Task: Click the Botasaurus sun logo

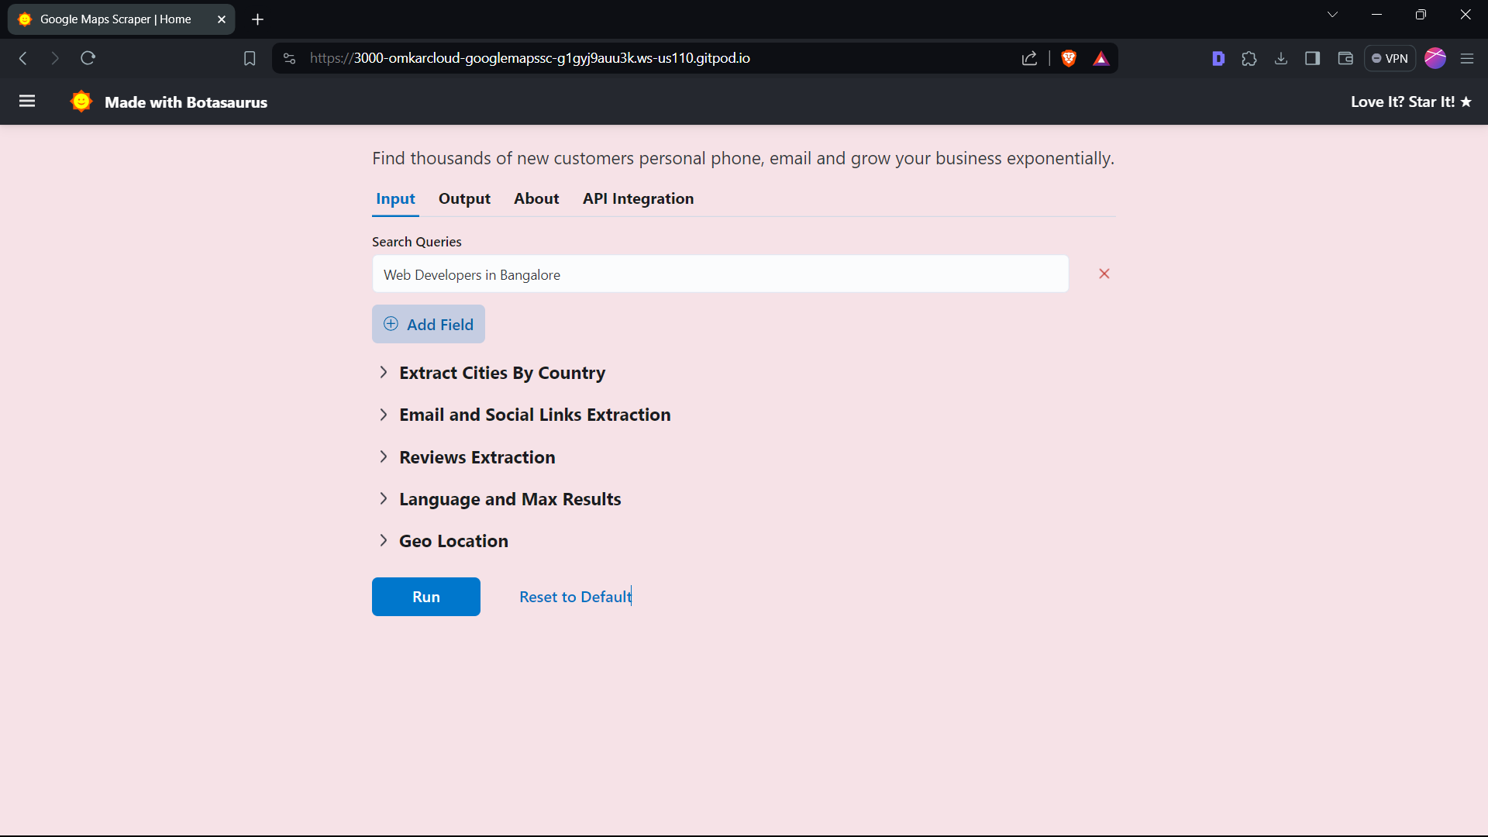Action: point(81,102)
